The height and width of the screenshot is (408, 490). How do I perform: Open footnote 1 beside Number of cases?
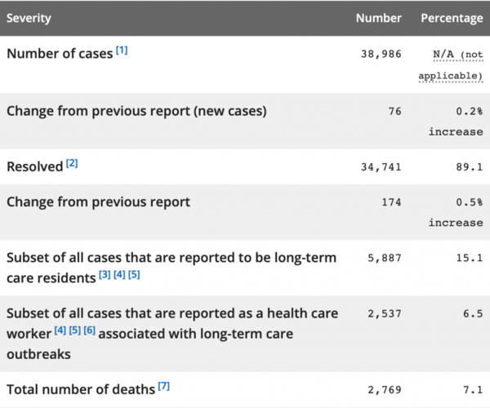(122, 51)
